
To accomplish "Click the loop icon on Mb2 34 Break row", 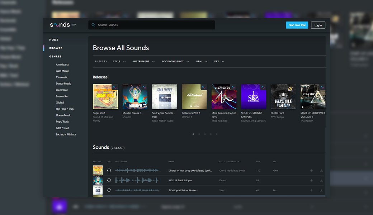I will (x=109, y=180).
